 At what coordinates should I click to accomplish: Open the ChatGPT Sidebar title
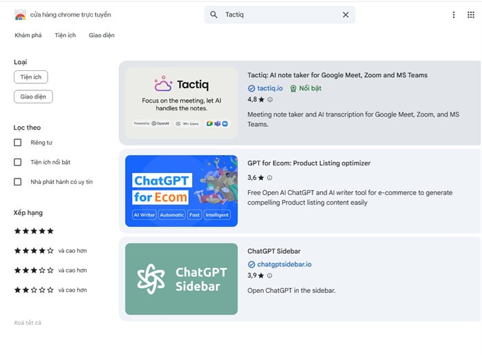[x=274, y=251]
